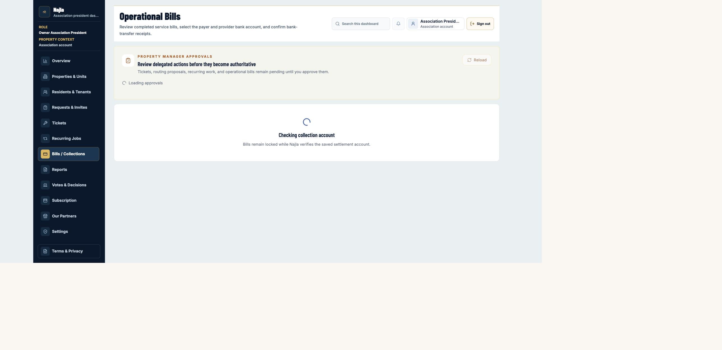Click the 'Checking collection account' heading
Image resolution: width=722 pixels, height=350 pixels.
pyautogui.click(x=306, y=135)
